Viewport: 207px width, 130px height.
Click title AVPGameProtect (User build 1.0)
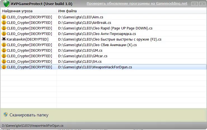coord(42,4)
